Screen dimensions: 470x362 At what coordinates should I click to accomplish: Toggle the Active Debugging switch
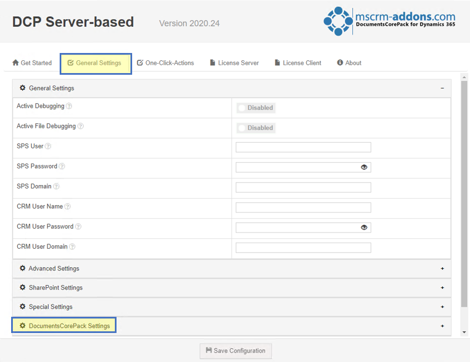(x=256, y=108)
